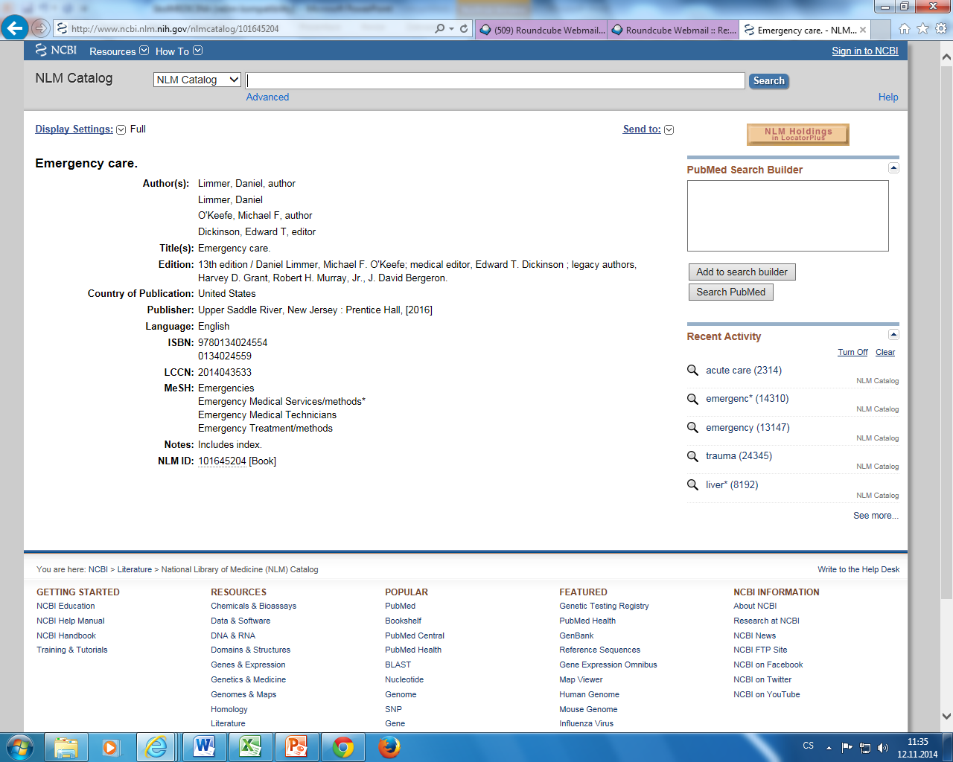This screenshot has width=953, height=762.
Task: Switch to the (509) Roundcube Webmail tab
Action: 541,30
